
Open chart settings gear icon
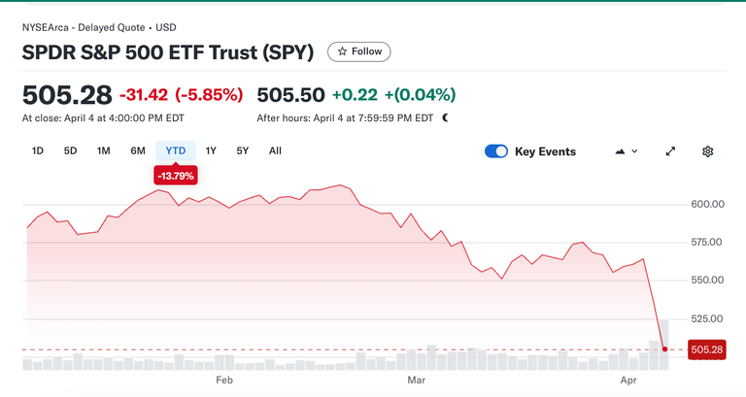click(707, 151)
